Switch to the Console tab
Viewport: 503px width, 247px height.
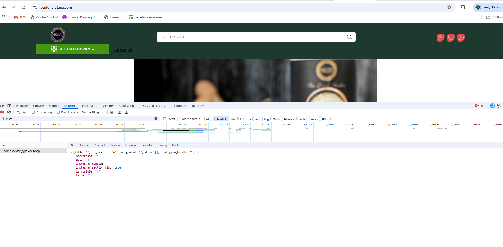(x=39, y=106)
